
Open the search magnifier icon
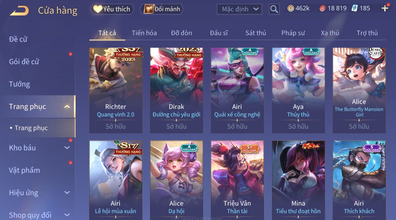[x=274, y=9]
